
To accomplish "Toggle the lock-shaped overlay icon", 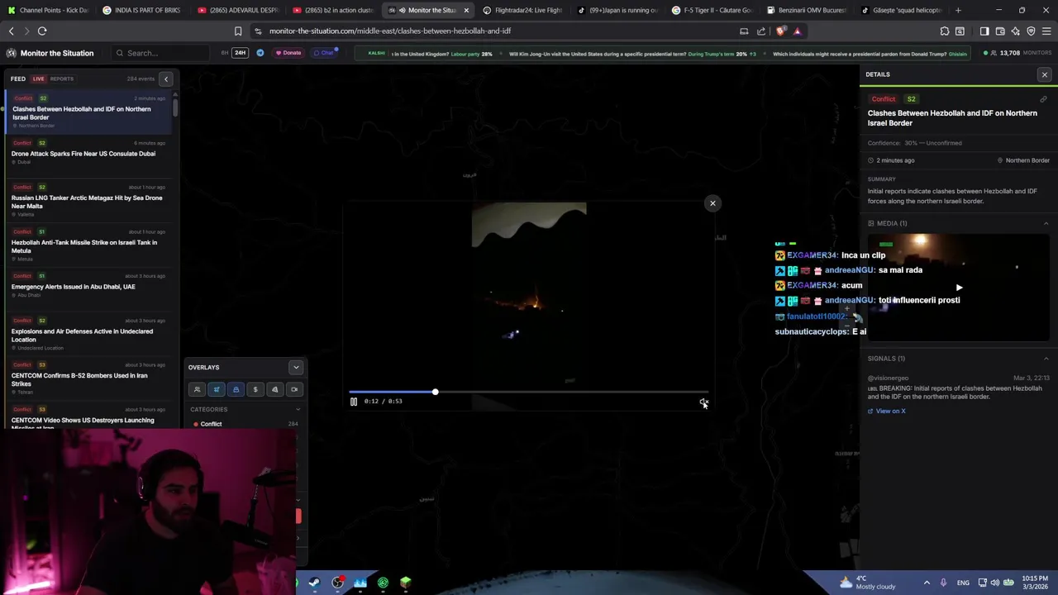I will pyautogui.click(x=236, y=389).
